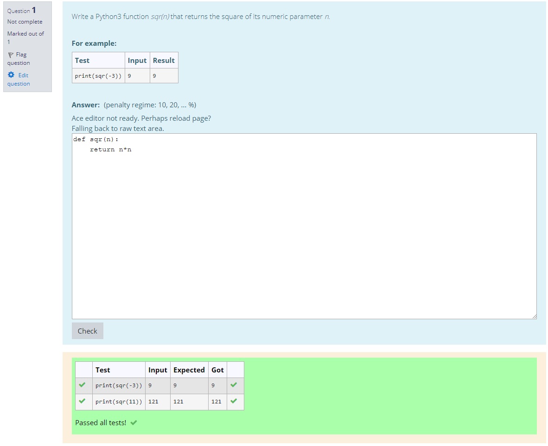
Task: Click the Got column header in the results
Action: tap(217, 370)
